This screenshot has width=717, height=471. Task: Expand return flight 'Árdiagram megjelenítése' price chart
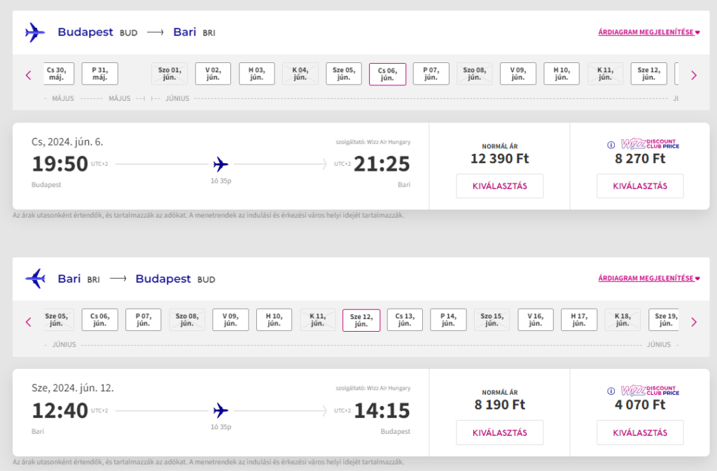(x=648, y=279)
